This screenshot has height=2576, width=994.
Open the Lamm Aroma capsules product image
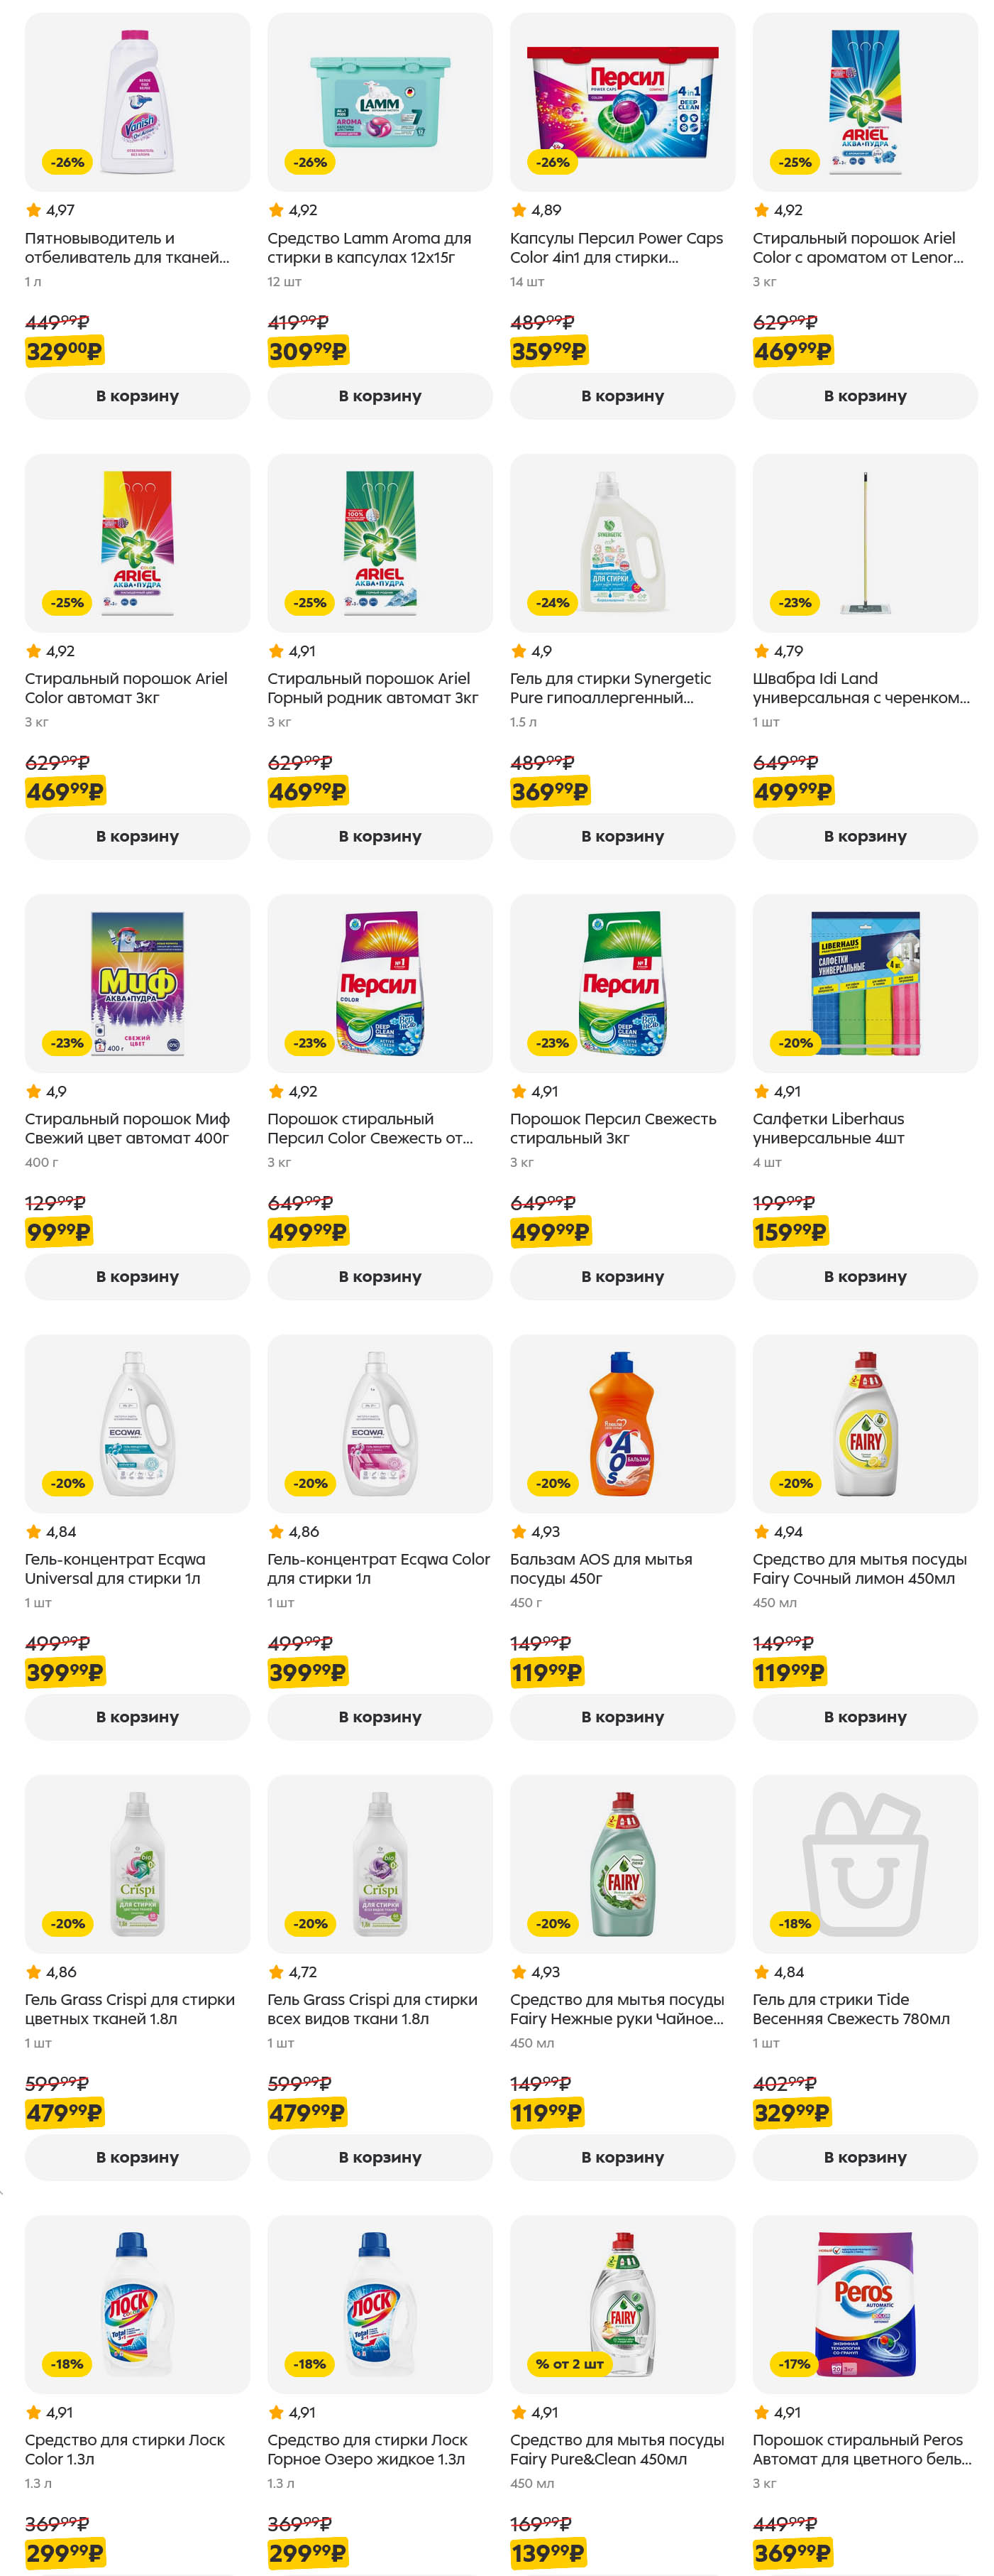tap(380, 102)
